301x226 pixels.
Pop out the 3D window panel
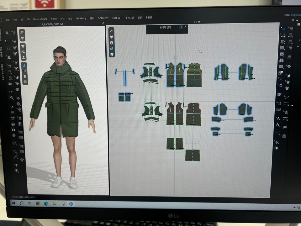(x=103, y=24)
